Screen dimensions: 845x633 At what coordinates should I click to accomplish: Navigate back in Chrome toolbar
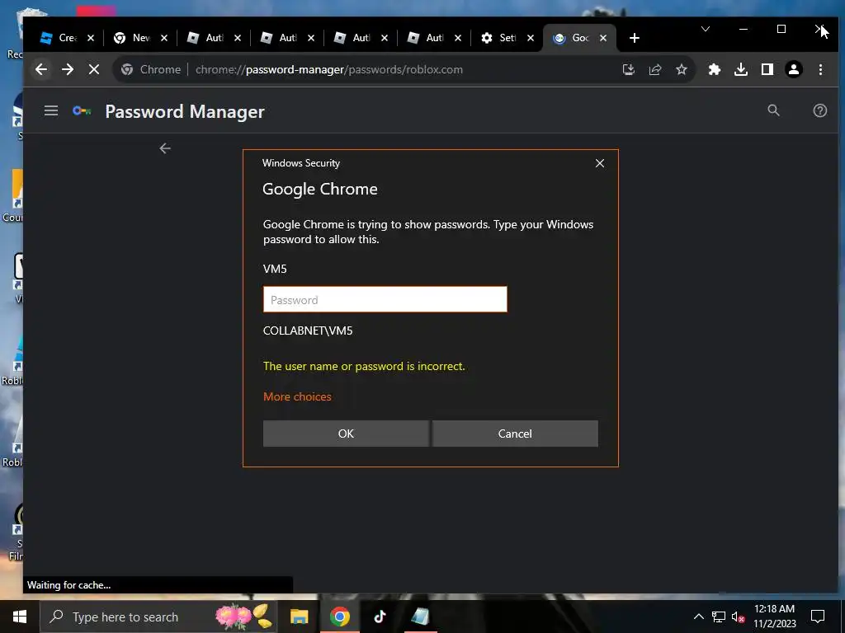pyautogui.click(x=41, y=69)
